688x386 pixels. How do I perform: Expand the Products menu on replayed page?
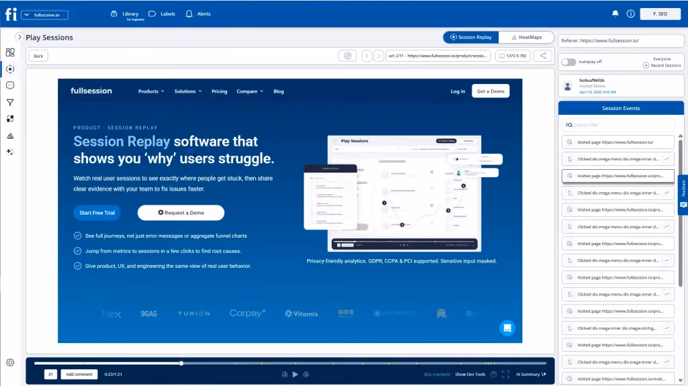coord(151,91)
